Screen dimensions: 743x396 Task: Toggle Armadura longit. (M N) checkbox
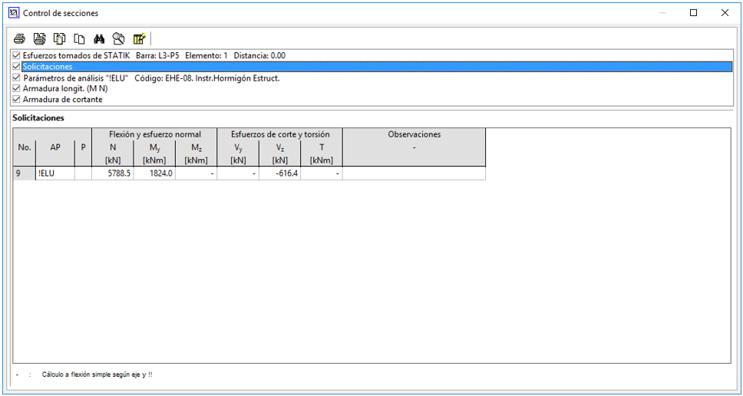point(17,88)
